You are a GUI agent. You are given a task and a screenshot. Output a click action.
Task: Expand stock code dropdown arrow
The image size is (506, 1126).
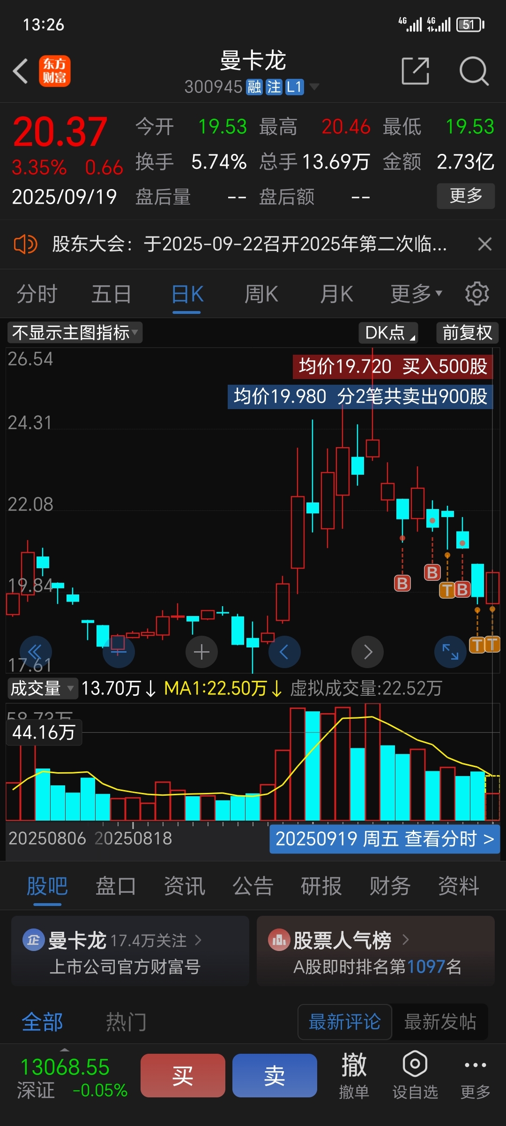click(314, 86)
